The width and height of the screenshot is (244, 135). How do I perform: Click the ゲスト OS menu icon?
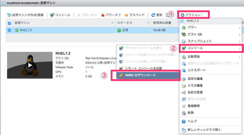(184, 34)
